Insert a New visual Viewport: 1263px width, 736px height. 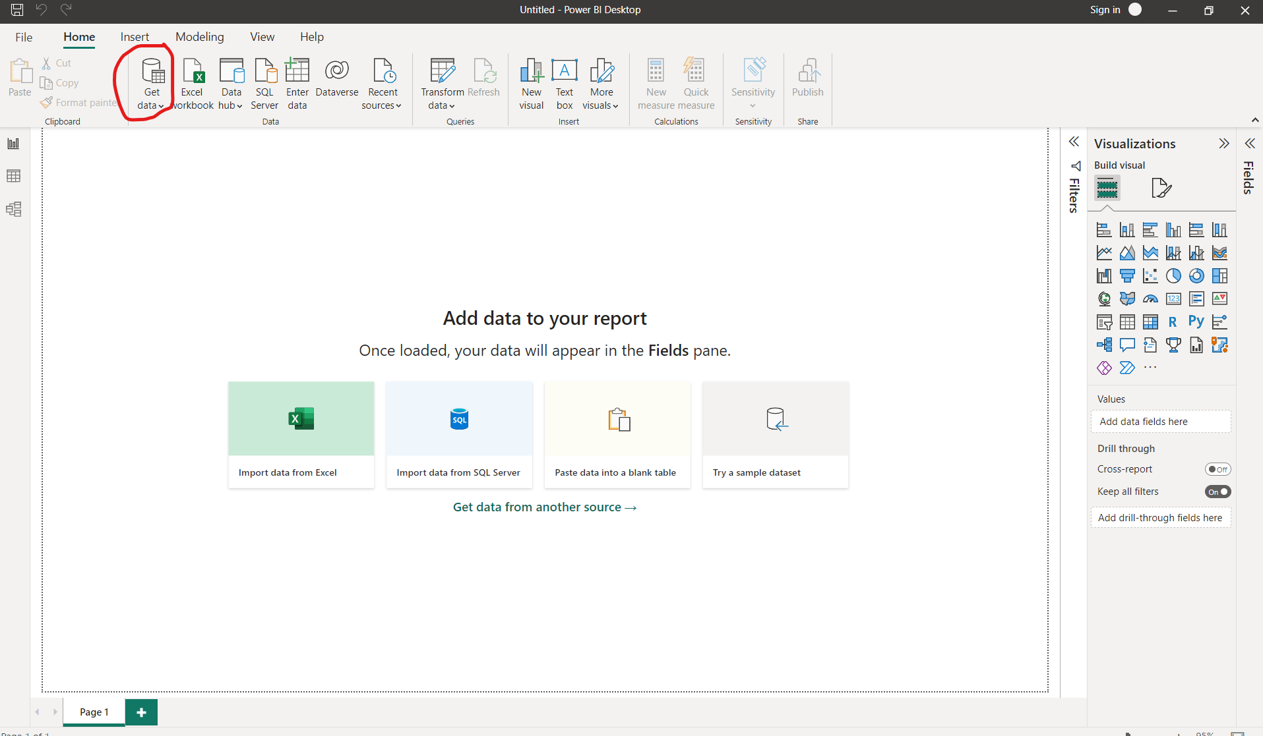click(532, 84)
